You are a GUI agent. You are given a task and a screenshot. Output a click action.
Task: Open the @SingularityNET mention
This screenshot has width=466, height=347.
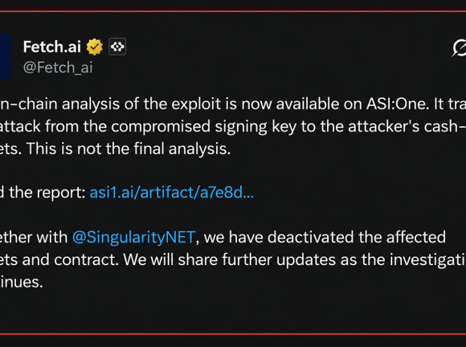click(x=133, y=238)
